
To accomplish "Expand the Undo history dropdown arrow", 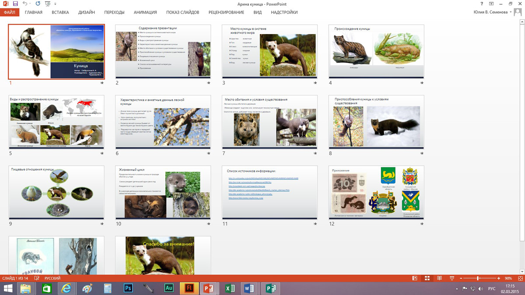I will pos(31,3).
